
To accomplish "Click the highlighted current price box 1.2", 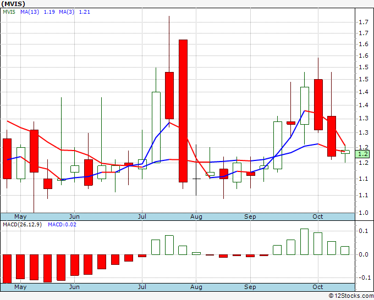I will pyautogui.click(x=362, y=154).
